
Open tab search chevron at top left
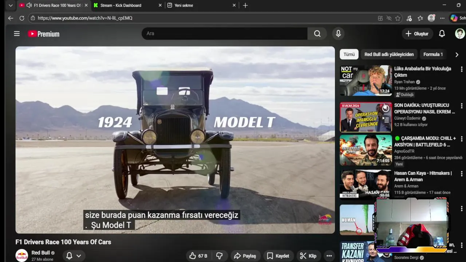(11, 5)
